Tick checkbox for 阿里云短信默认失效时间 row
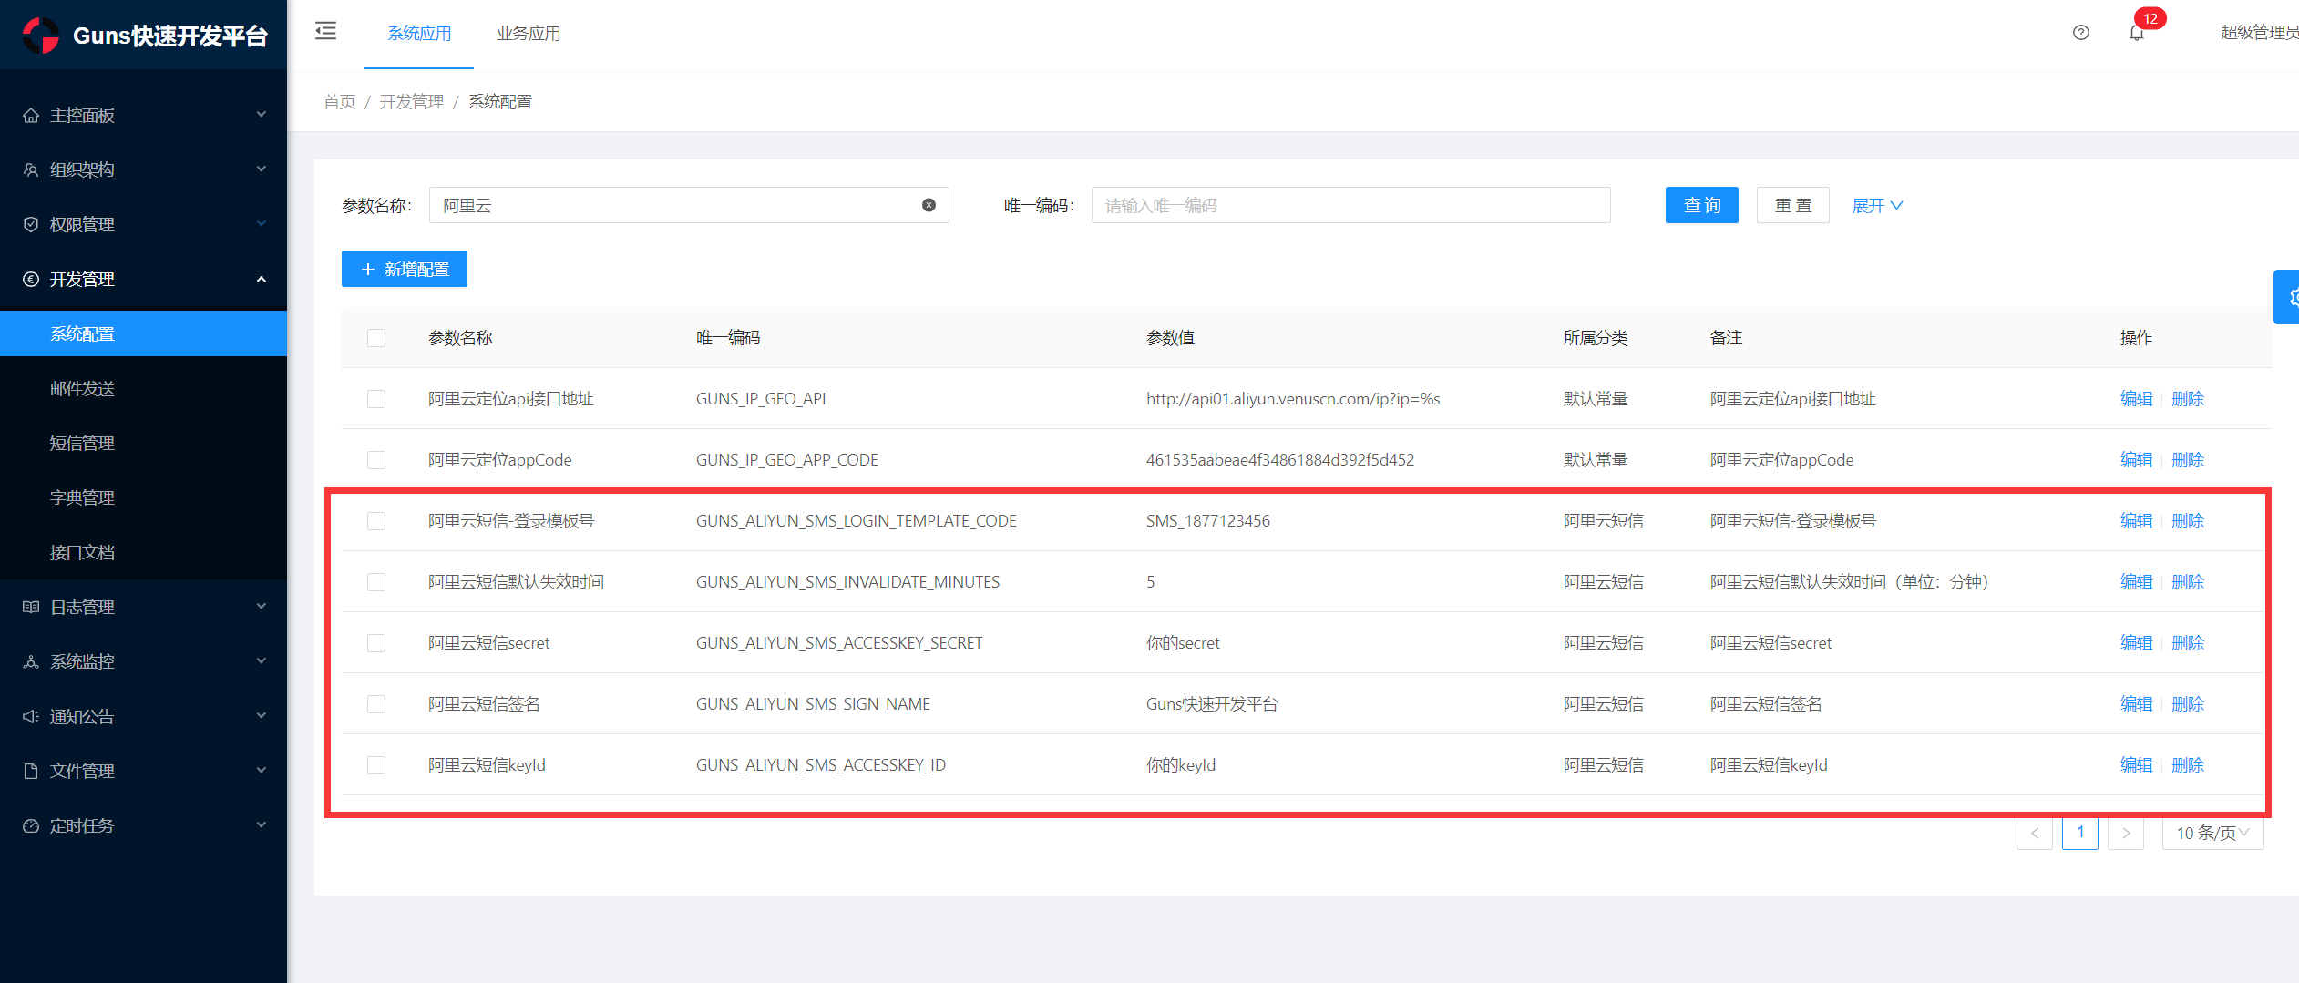Image resolution: width=2299 pixels, height=983 pixels. (376, 582)
